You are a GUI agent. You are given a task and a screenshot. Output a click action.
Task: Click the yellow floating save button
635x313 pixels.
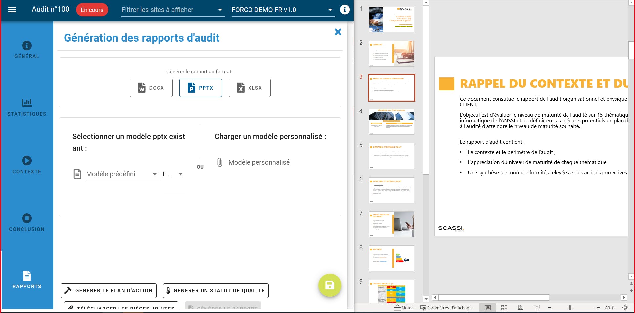point(330,285)
